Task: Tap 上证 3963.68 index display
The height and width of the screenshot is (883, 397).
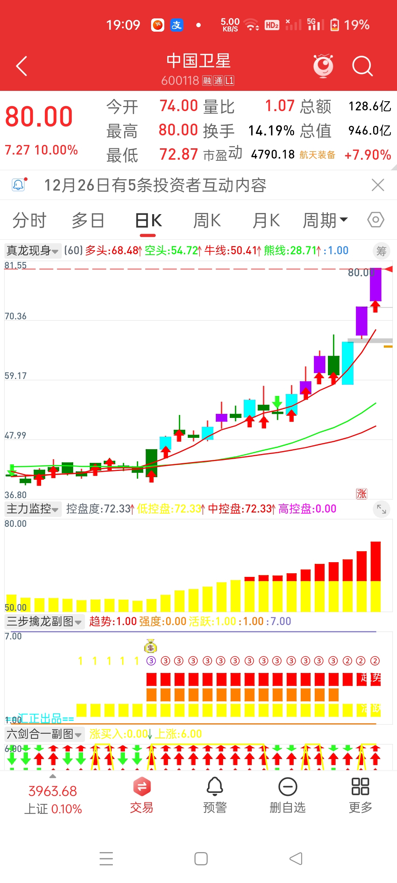Action: [53, 799]
